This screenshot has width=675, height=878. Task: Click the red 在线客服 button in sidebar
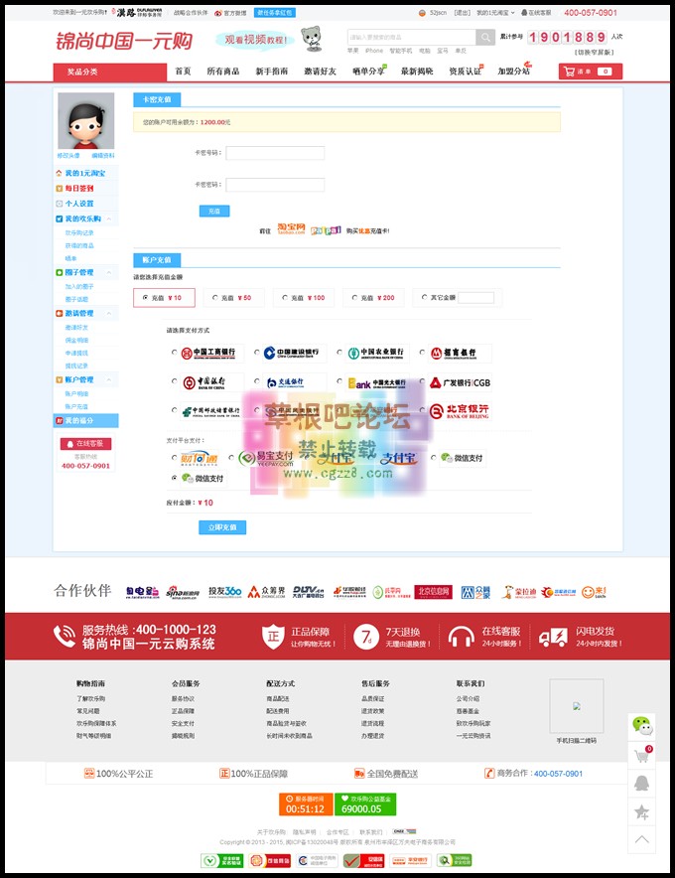pos(85,444)
